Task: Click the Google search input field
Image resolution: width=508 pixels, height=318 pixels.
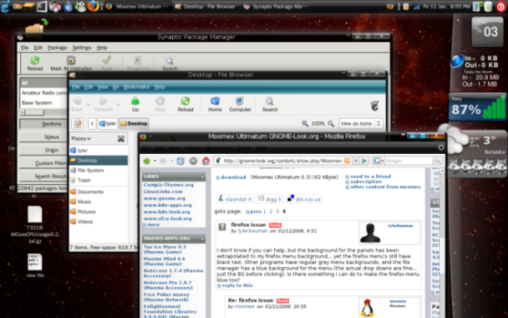Action: (x=409, y=161)
